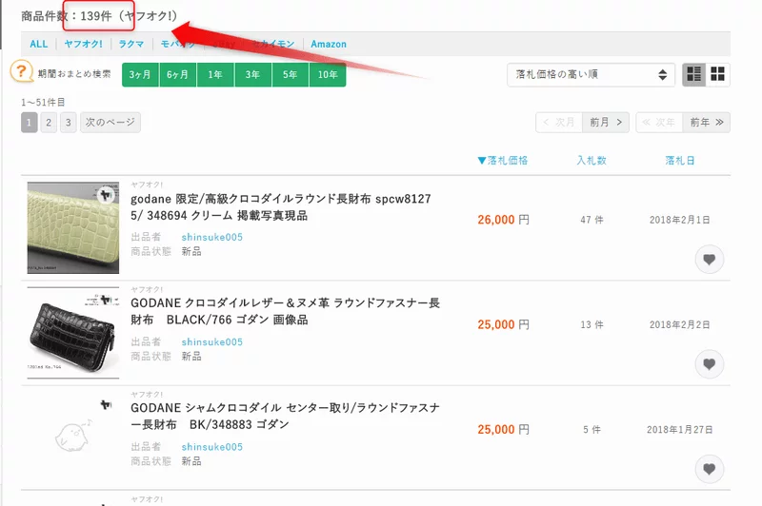Viewport: 762px width, 506px height.
Task: Open seller shinsuke005 on 26,000 yen listing
Action: (211, 237)
